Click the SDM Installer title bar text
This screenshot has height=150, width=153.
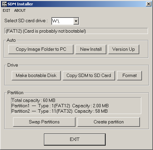[x=20, y=4]
